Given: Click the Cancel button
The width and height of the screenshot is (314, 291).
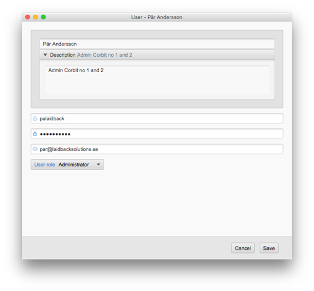Looking at the screenshot, I should pos(243,248).
